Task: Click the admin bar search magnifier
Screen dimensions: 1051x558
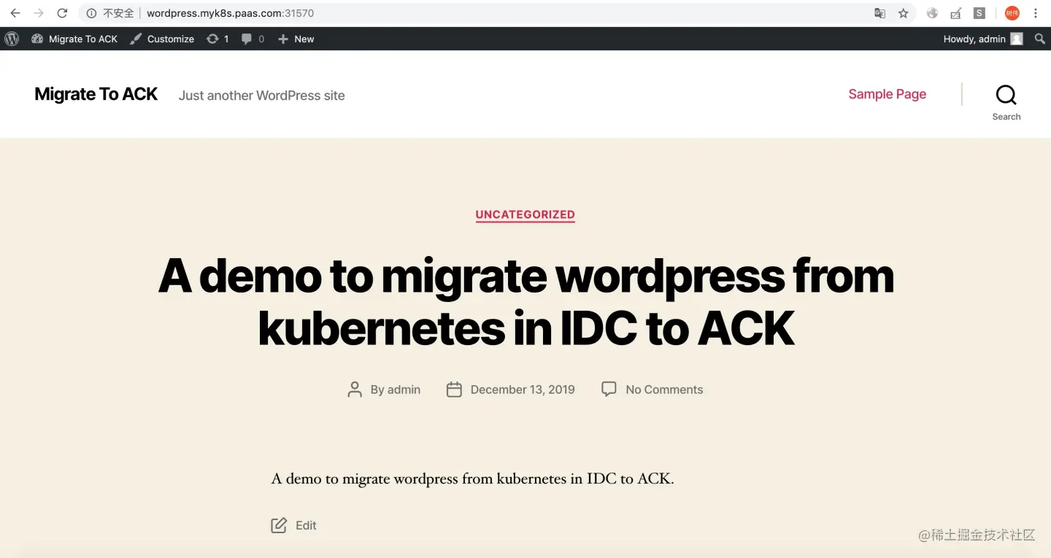Action: tap(1040, 39)
